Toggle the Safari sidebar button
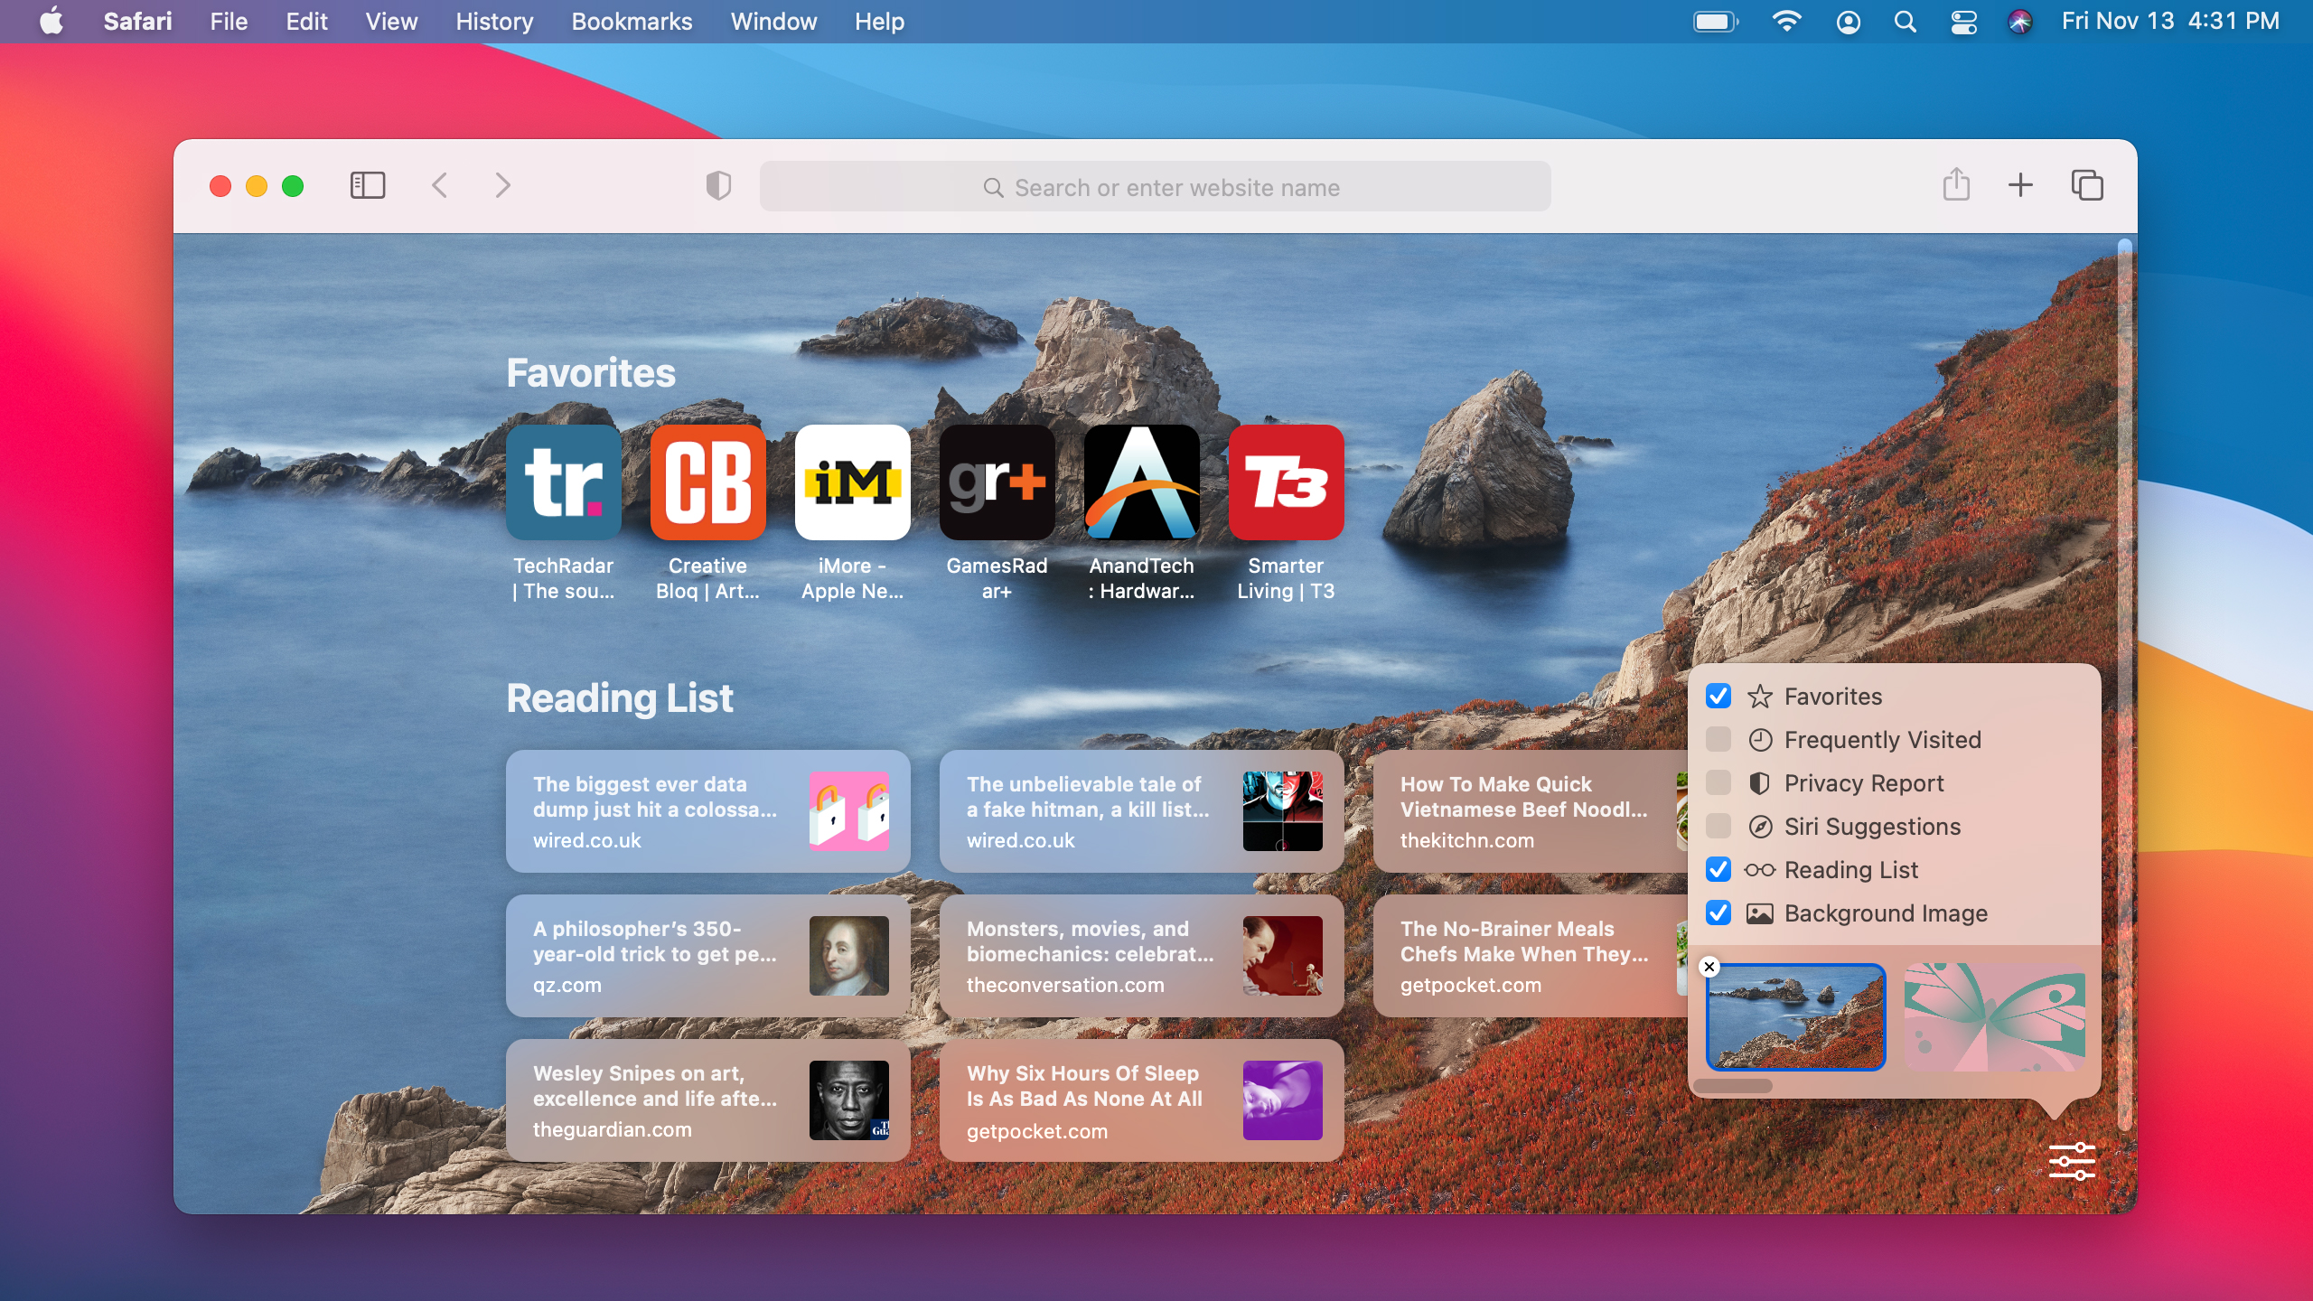Viewport: 2313px width, 1301px height. coord(367,186)
